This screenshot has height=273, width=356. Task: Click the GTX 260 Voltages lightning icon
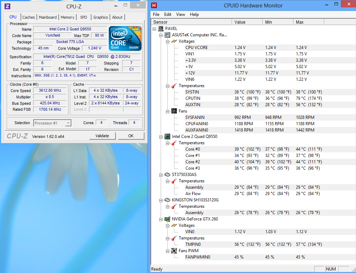coord(174,225)
